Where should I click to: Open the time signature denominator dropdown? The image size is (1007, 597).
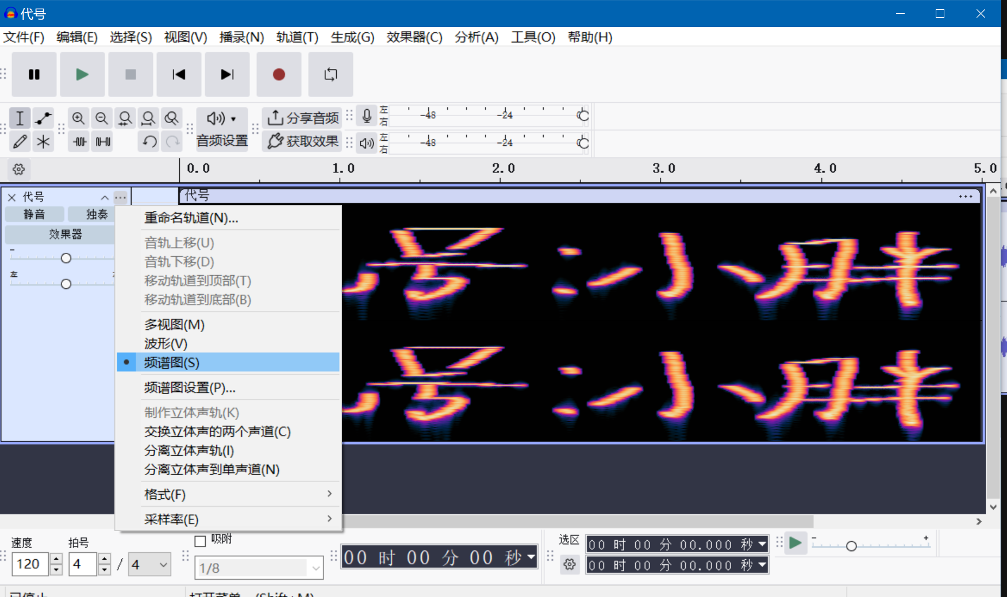tap(149, 565)
